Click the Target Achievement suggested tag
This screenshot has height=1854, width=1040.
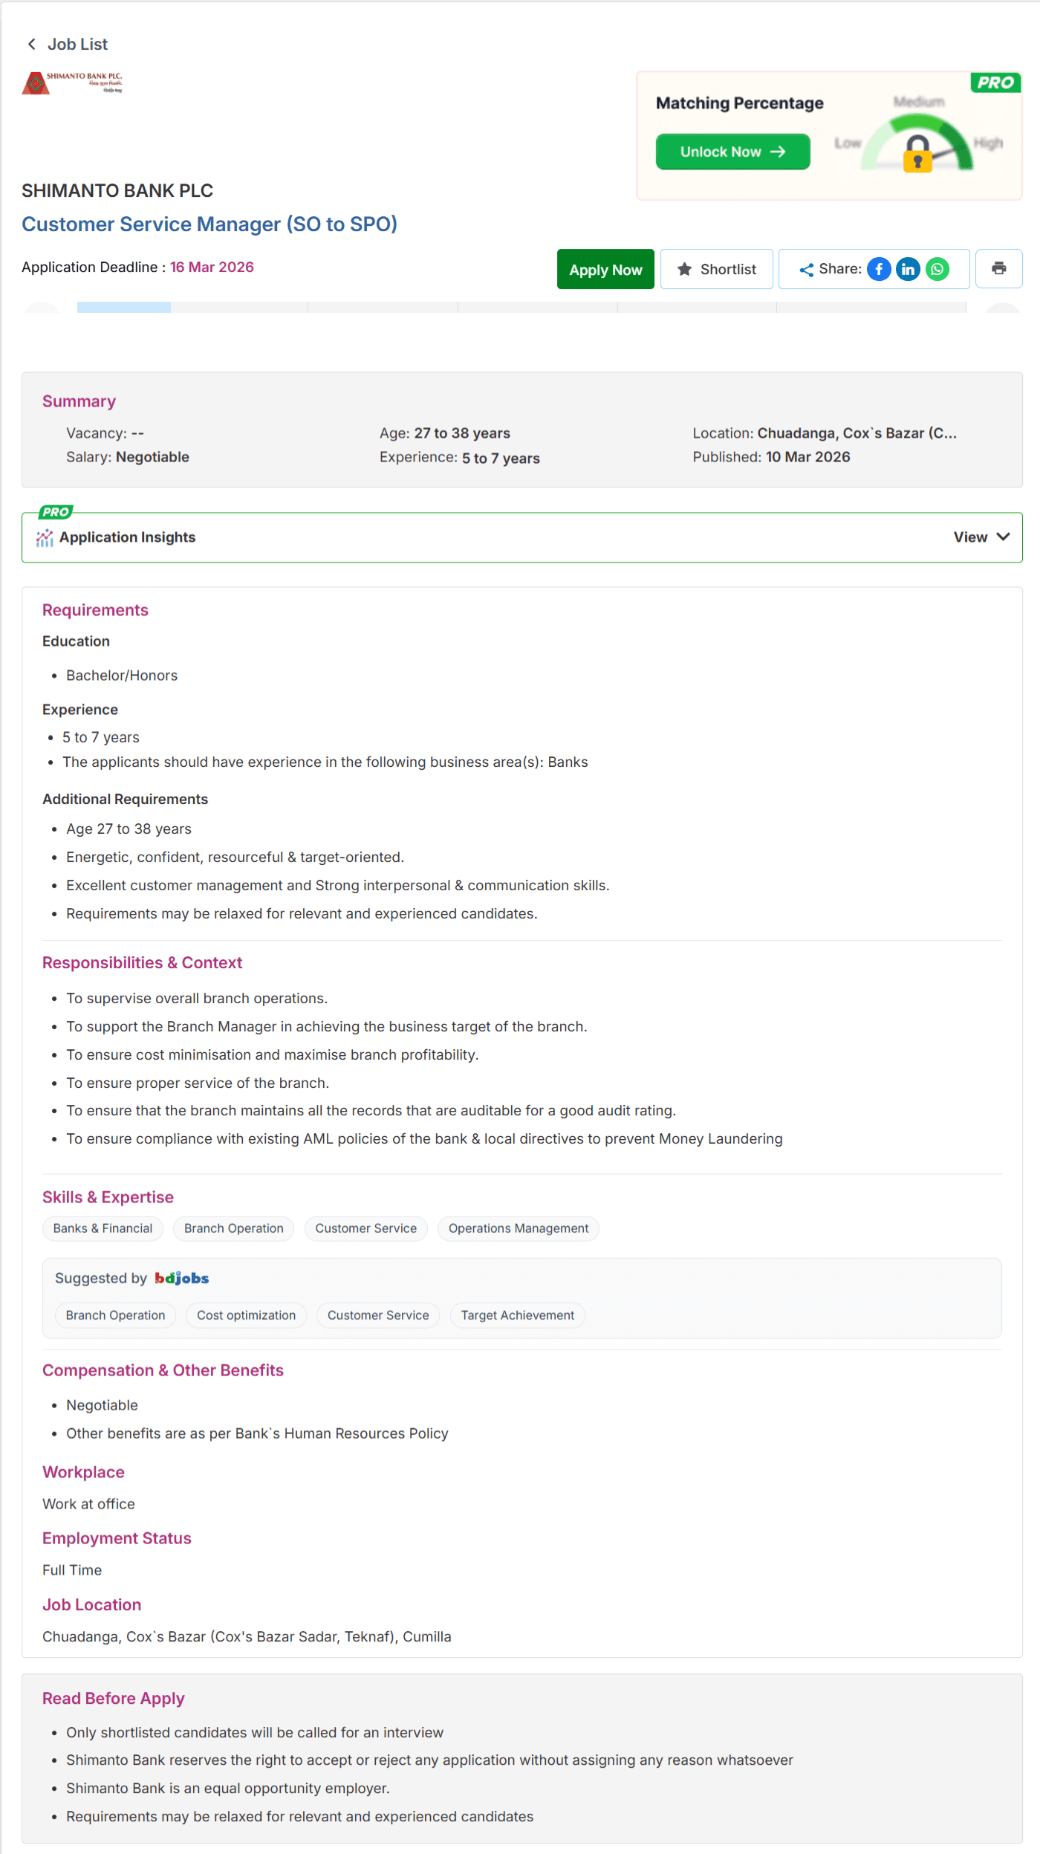[x=518, y=1315]
